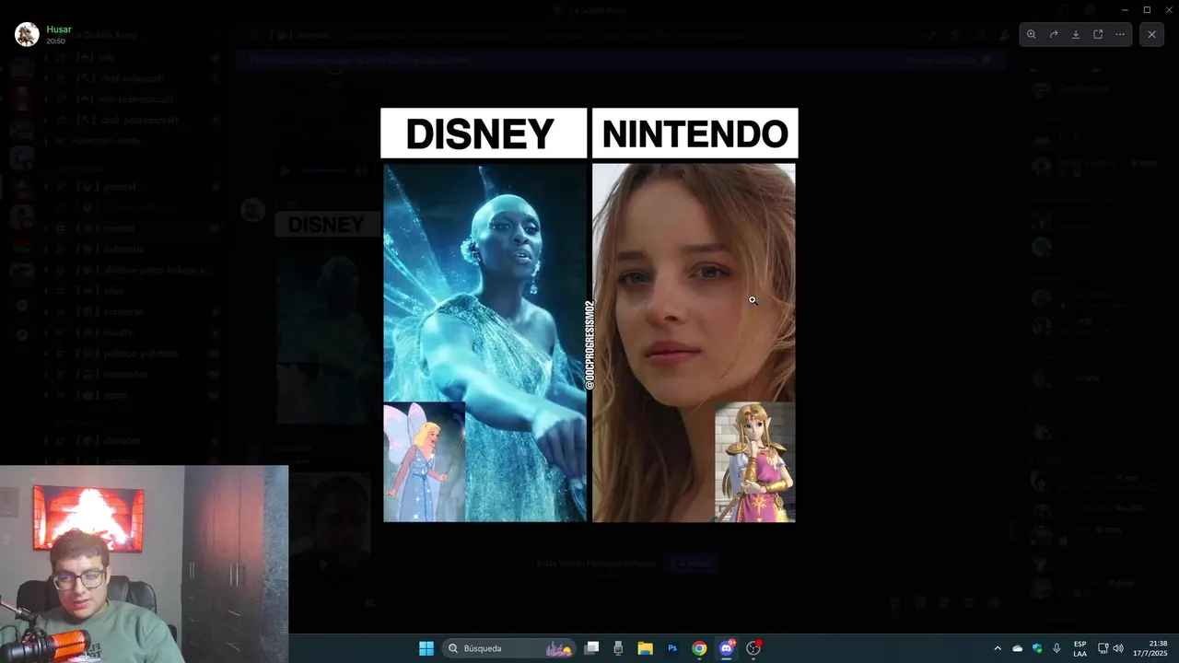The height and width of the screenshot is (663, 1179).
Task: Click the Husar username label
Action: 59,29
